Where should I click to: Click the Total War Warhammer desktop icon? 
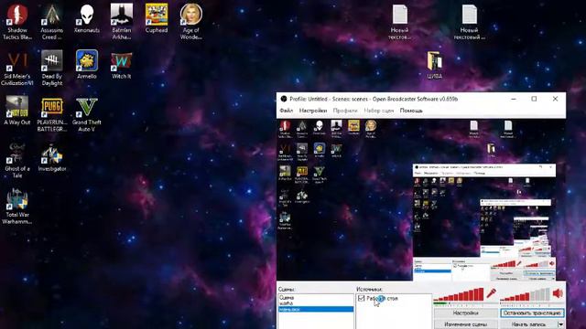pyautogui.click(x=17, y=207)
